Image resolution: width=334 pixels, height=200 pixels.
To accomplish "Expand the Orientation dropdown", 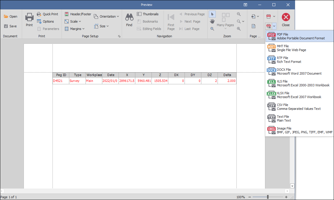I will (106, 16).
